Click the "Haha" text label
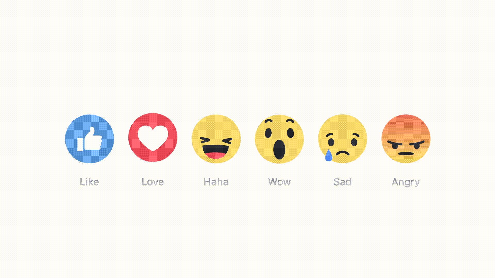 point(216,182)
